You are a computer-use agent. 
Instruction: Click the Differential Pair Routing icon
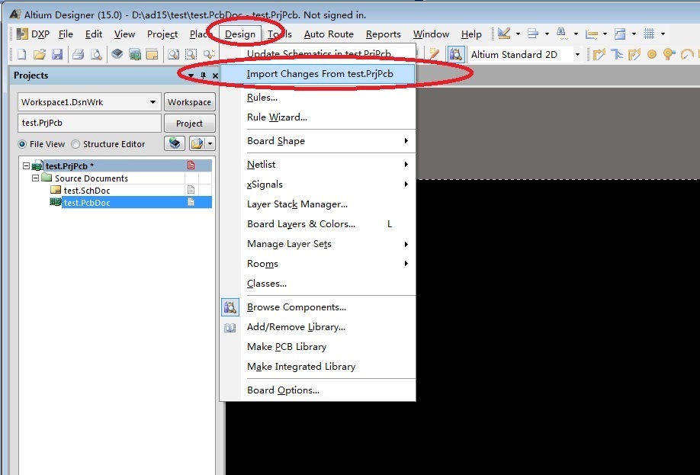(x=634, y=54)
